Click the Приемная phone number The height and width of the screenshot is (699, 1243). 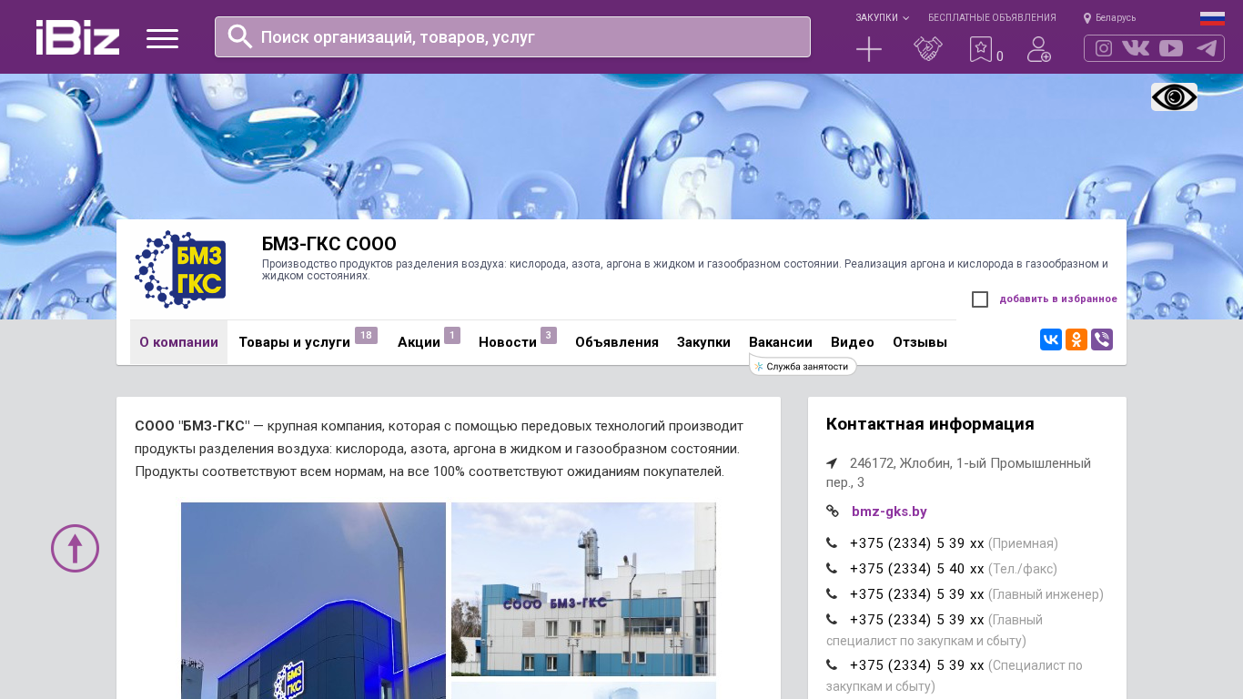[x=917, y=543]
